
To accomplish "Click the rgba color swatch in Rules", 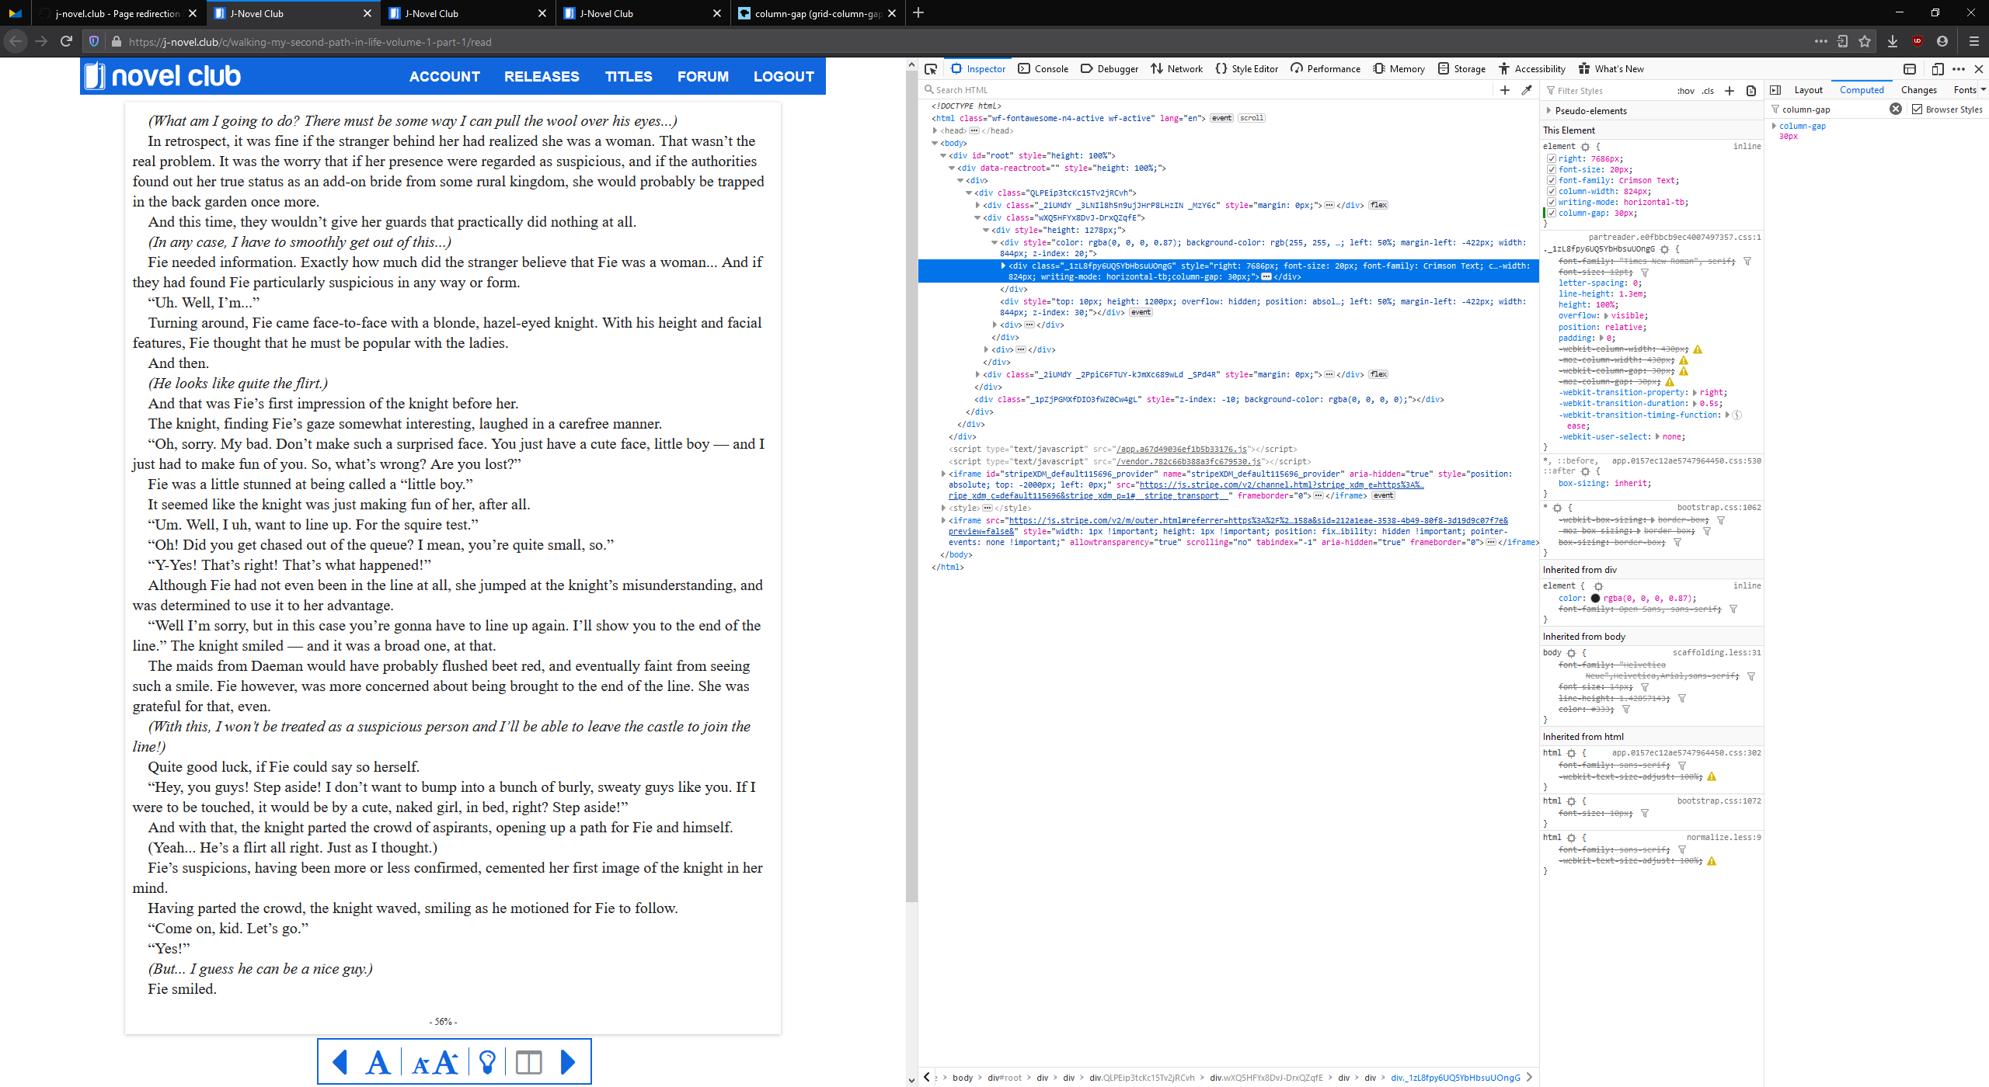I will click(x=1595, y=599).
